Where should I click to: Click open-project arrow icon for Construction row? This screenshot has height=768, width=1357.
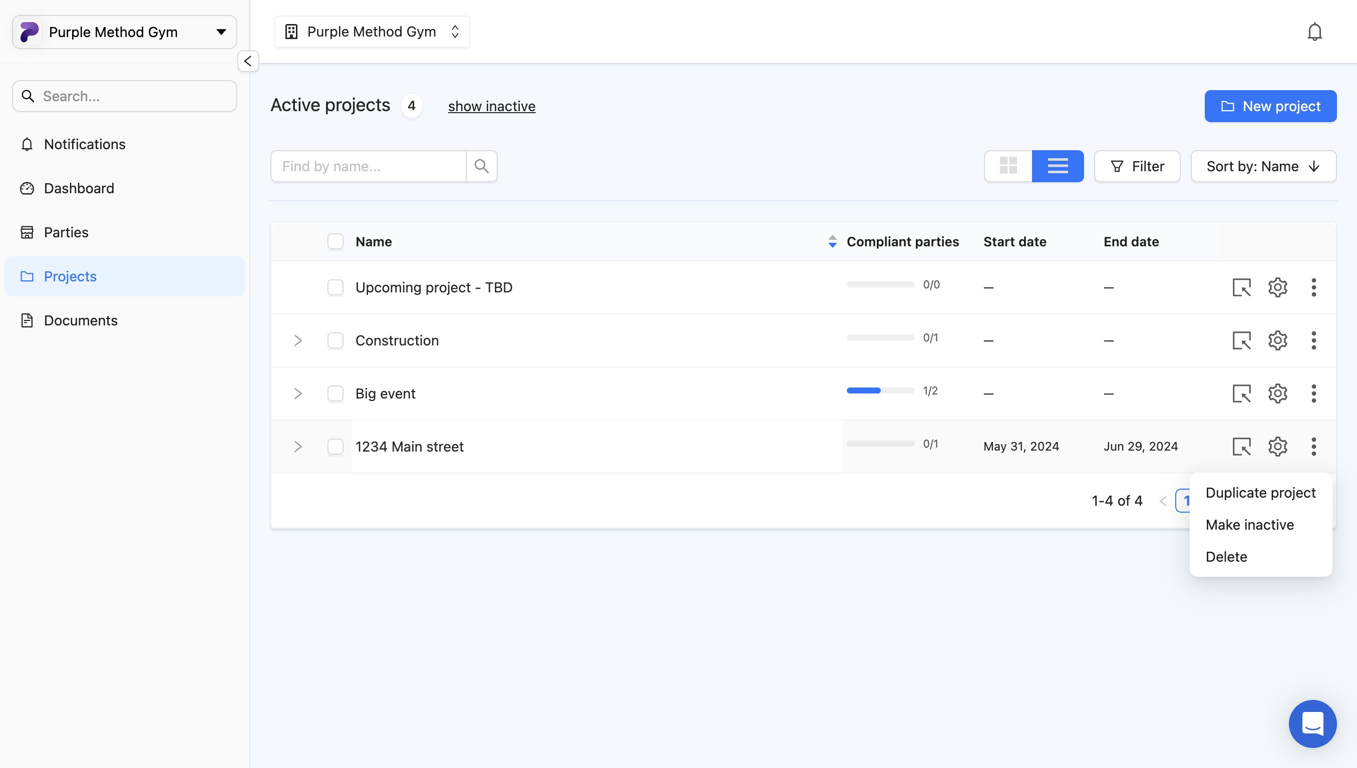[x=1241, y=341]
